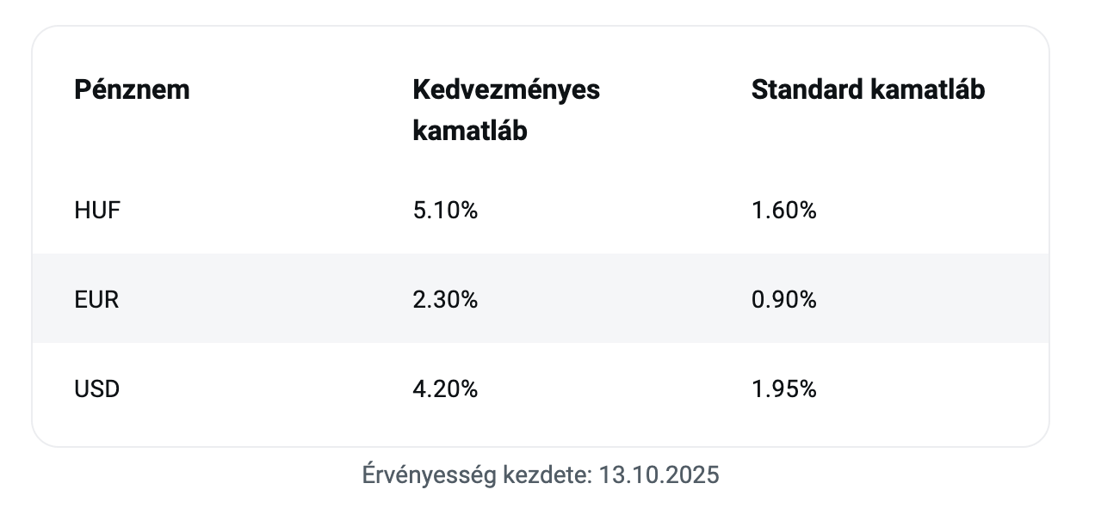Select the HUF currency cell
The width and height of the screenshot is (1095, 514).
click(97, 210)
